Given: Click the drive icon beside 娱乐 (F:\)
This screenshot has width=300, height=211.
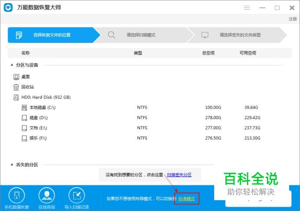Looking at the screenshot, I should (24, 138).
